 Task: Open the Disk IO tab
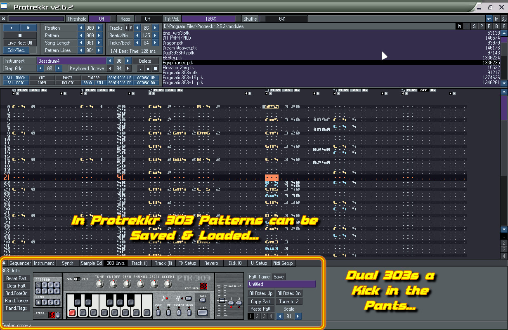tap(235, 263)
